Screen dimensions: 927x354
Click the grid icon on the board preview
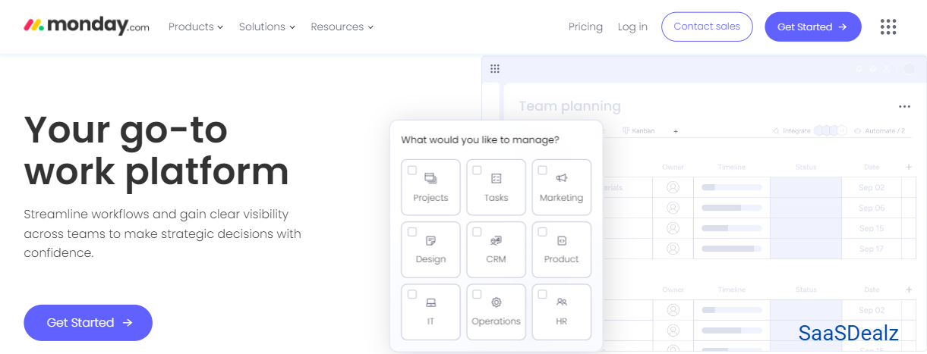tap(495, 69)
